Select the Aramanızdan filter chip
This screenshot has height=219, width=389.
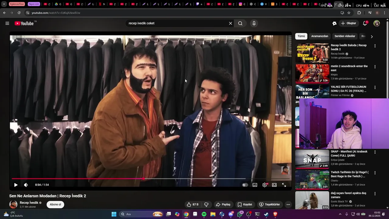320,36
